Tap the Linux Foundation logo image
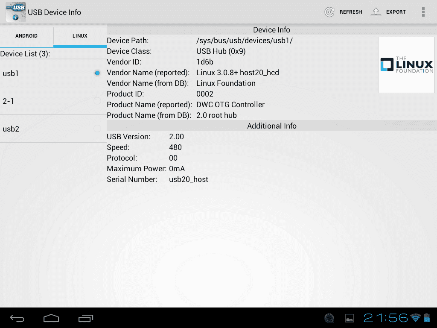 [x=406, y=64]
